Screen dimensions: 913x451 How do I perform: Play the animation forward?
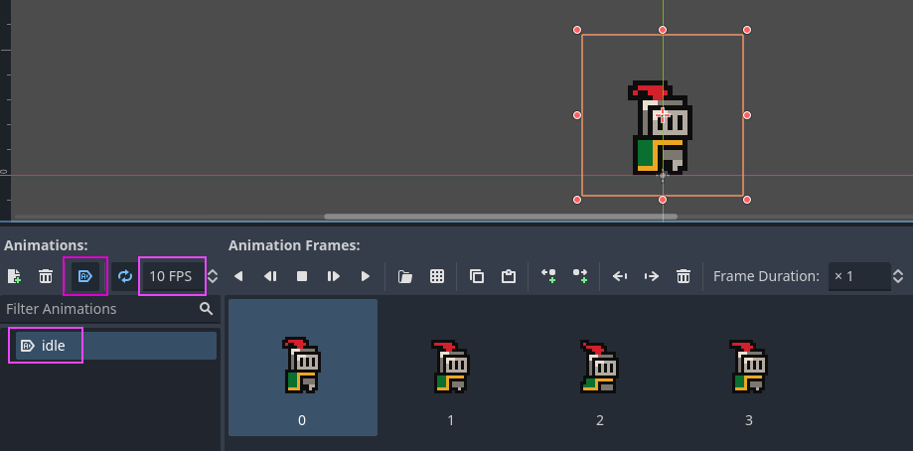point(366,276)
